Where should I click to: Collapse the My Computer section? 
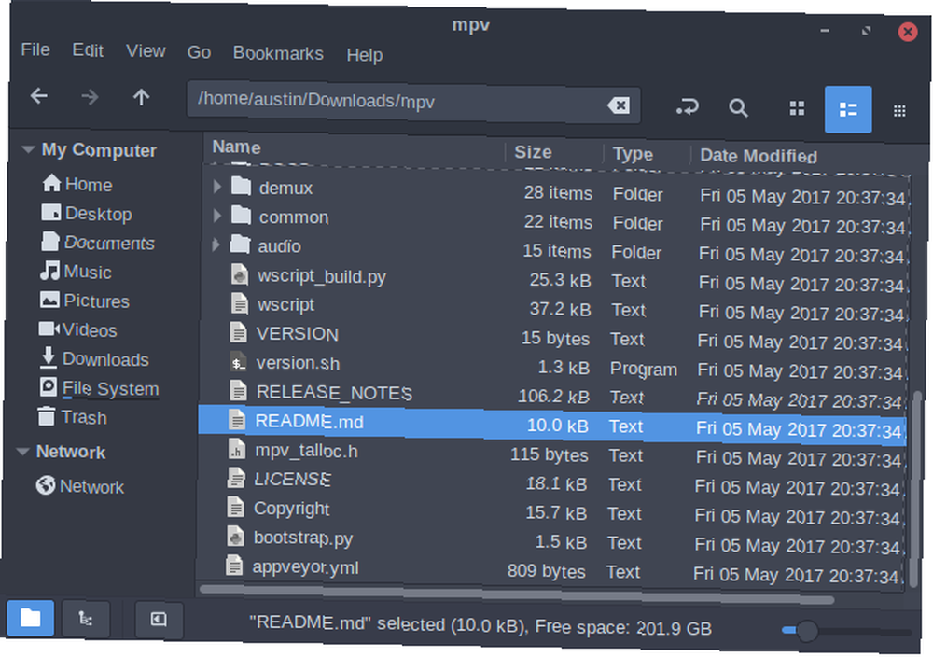(28, 148)
